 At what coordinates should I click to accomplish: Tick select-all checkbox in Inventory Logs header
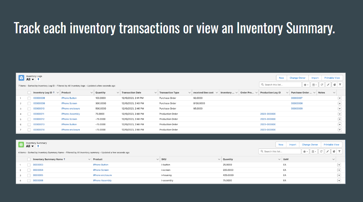(29, 93)
